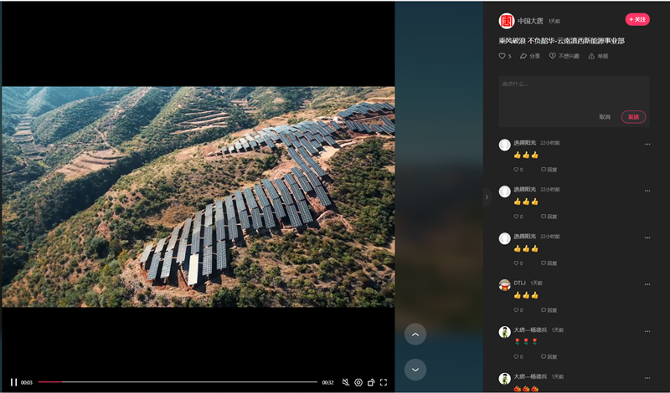Go to previous video with up arrow

point(415,334)
